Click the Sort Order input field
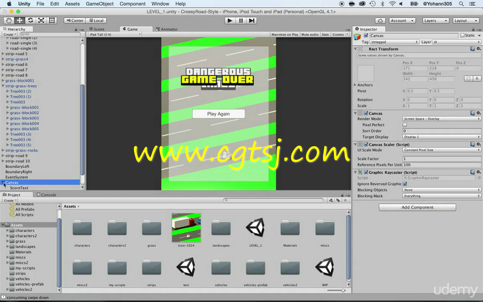Image resolution: width=483 pixels, height=302 pixels. click(441, 130)
